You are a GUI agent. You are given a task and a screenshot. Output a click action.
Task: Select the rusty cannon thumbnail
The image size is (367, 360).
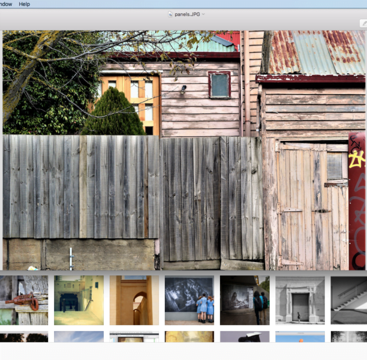[23, 300]
